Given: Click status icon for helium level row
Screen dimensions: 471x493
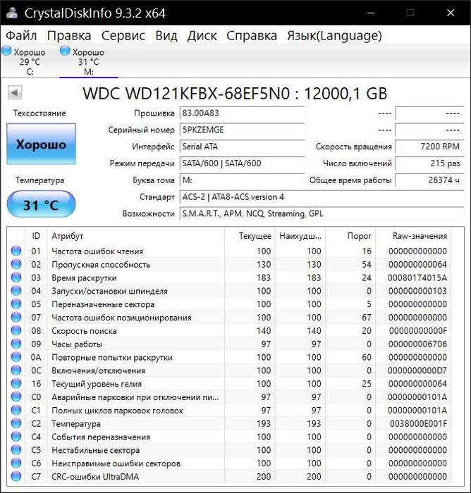Looking at the screenshot, I should coord(16,383).
